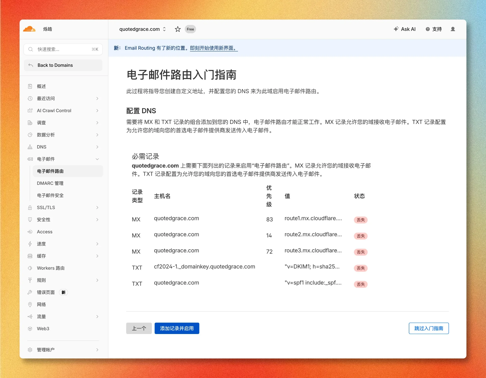Click the 支持 help question icon
The image size is (486, 378).
tap(428, 29)
